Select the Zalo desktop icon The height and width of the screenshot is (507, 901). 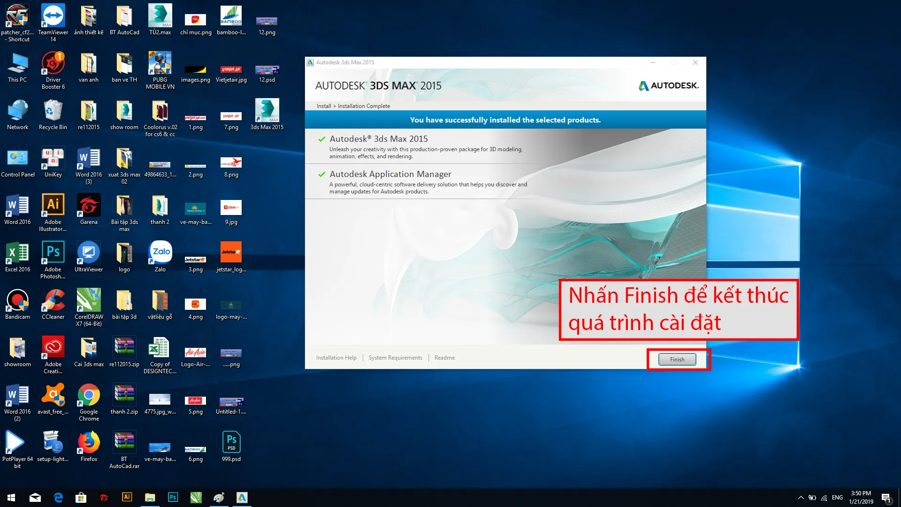coord(160,253)
